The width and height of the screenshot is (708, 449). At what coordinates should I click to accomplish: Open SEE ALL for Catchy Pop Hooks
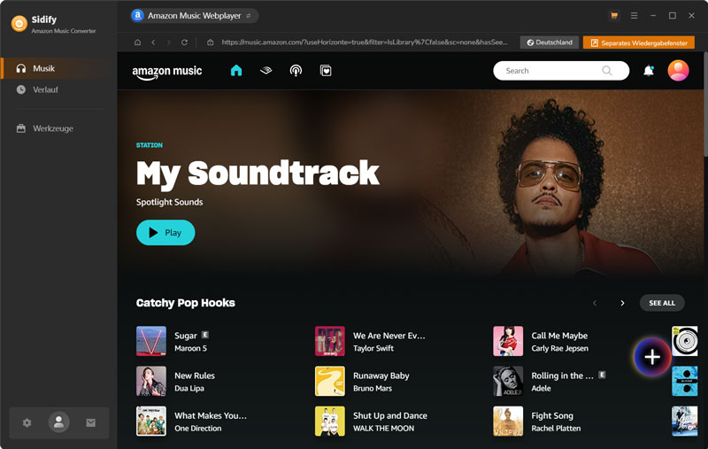click(x=662, y=303)
